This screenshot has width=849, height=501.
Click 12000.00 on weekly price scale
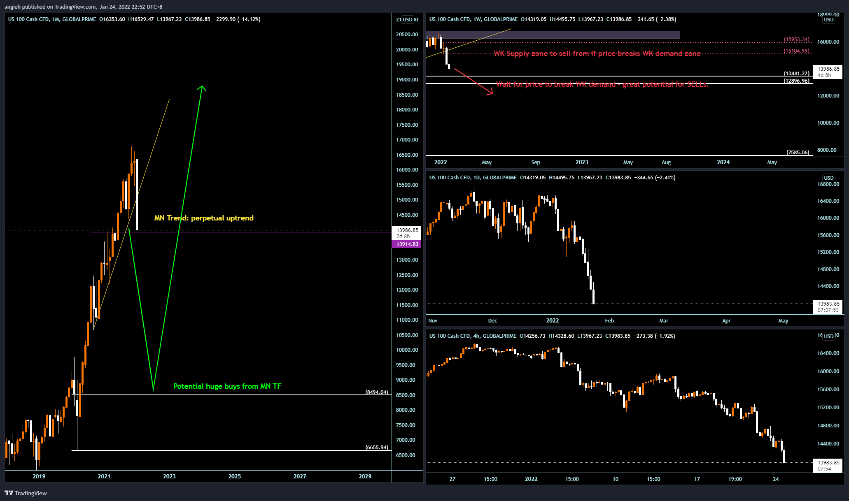pos(828,96)
